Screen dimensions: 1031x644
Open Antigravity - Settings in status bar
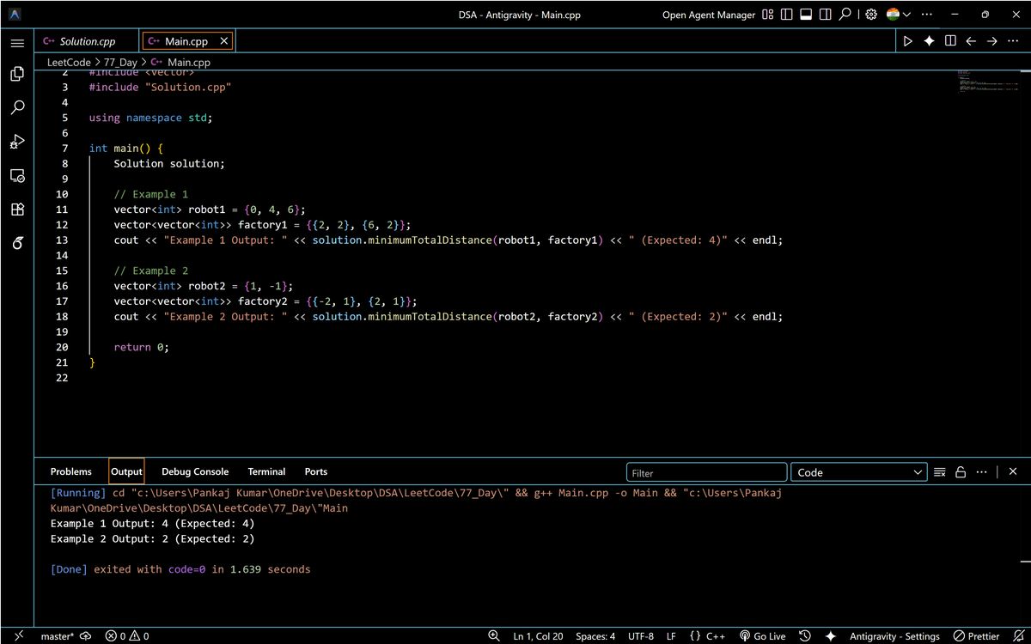(894, 636)
